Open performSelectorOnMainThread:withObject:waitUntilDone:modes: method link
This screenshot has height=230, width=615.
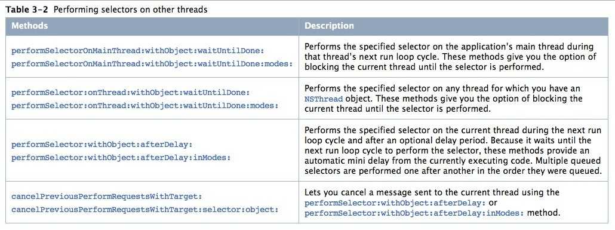pos(152,63)
